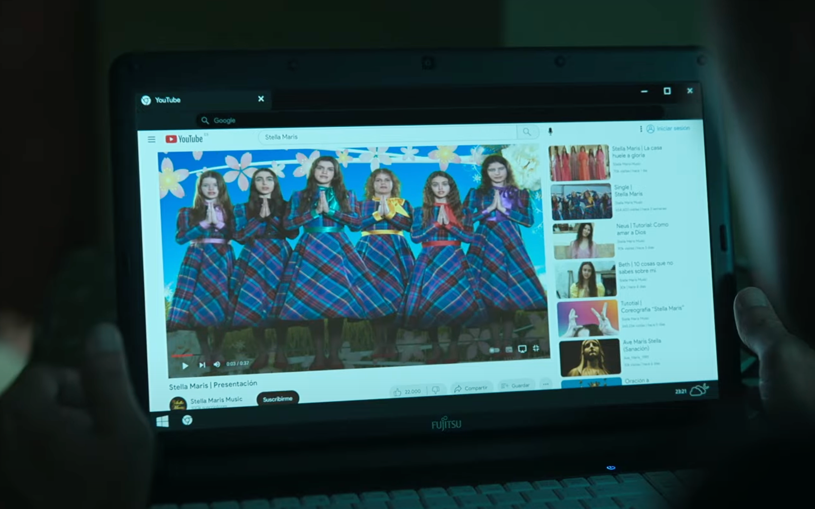
Task: Click the search magnifier button
Action: tap(527, 132)
